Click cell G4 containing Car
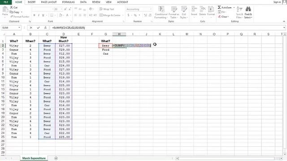This screenshot has height=161, width=287. [x=106, y=54]
